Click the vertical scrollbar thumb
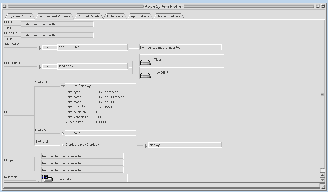 click(x=322, y=94)
